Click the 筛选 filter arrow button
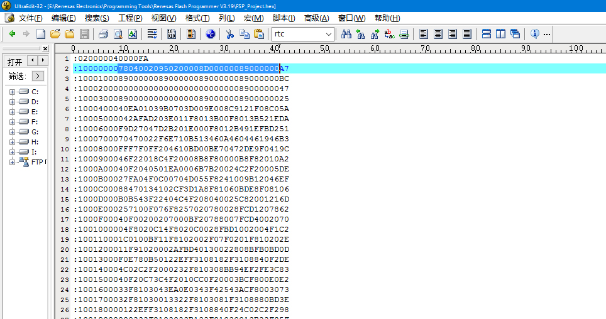 pos(38,76)
